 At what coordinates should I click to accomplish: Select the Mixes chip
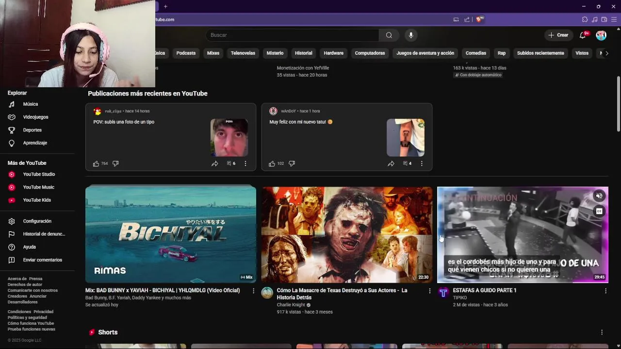pyautogui.click(x=213, y=53)
